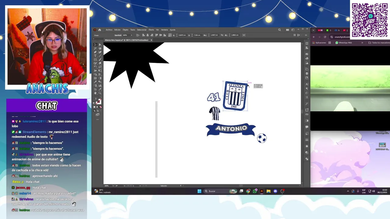Open the rotation angle dropdown
This screenshot has width=390, height=219.
pyautogui.click(x=125, y=186)
